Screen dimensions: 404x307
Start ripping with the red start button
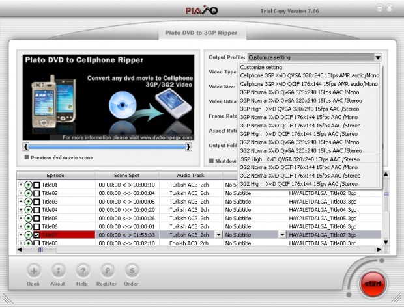tap(373, 284)
